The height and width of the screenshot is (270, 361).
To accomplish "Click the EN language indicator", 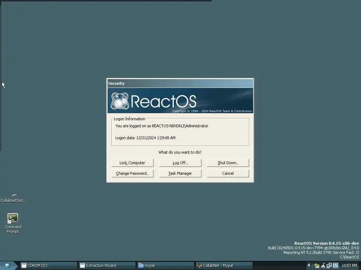I will click(x=335, y=266).
